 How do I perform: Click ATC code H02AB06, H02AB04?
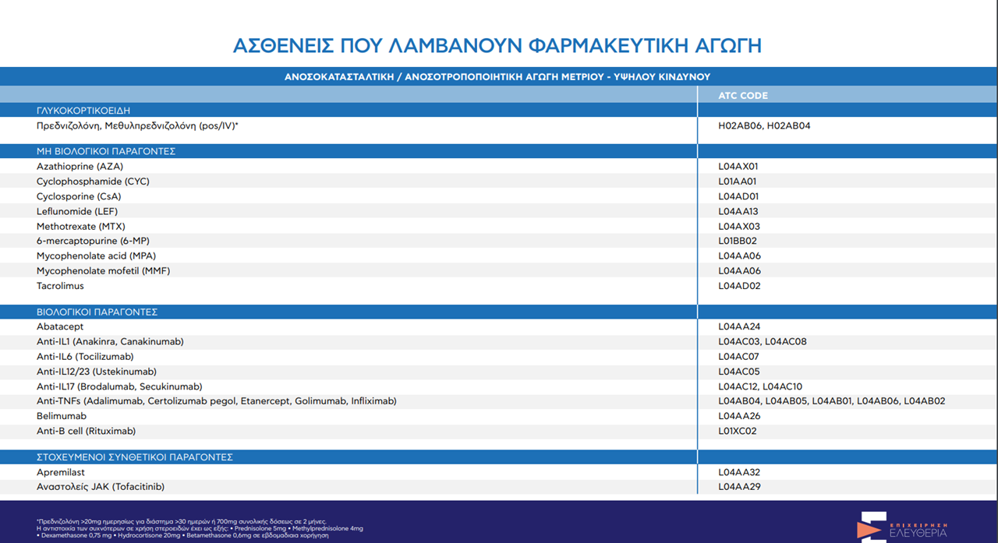pos(764,125)
